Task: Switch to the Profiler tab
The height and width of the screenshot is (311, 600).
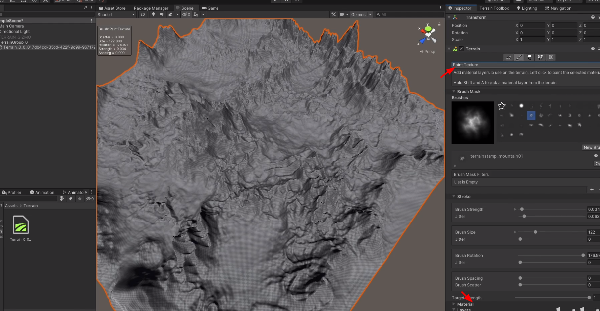Action: coord(12,192)
